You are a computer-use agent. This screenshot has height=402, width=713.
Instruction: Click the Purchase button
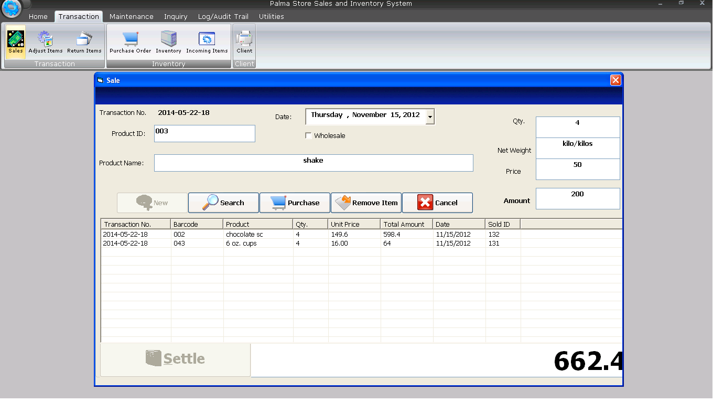(x=295, y=203)
